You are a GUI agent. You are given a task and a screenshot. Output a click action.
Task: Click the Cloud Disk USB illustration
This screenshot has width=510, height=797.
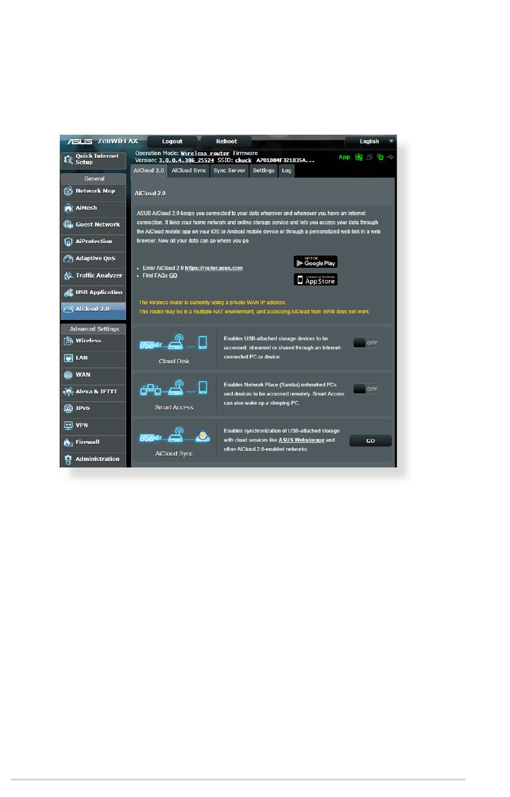click(174, 342)
